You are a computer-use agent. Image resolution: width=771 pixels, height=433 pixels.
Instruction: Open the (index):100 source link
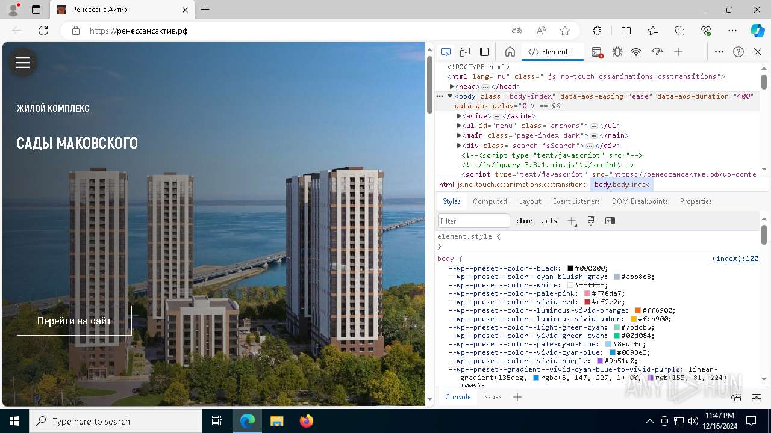[735, 259]
